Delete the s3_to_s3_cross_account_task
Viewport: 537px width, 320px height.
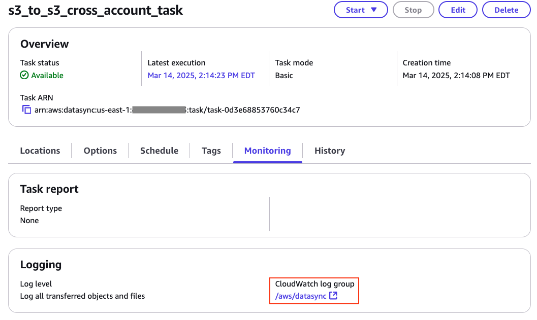(x=506, y=10)
